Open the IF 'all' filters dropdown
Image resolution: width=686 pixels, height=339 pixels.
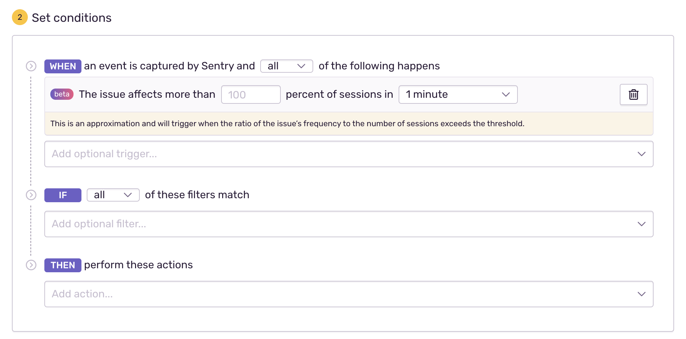113,195
